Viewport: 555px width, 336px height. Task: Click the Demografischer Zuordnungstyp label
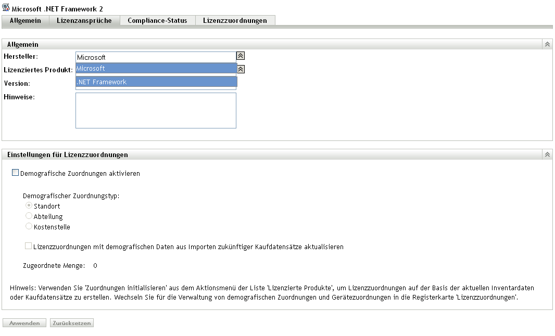tap(71, 196)
